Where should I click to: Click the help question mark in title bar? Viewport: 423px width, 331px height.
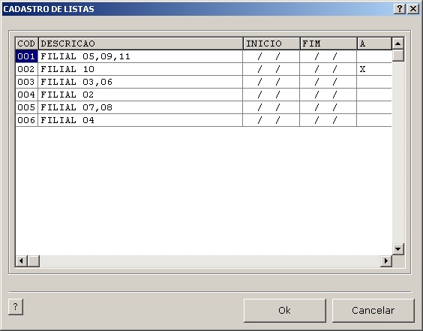[400, 9]
